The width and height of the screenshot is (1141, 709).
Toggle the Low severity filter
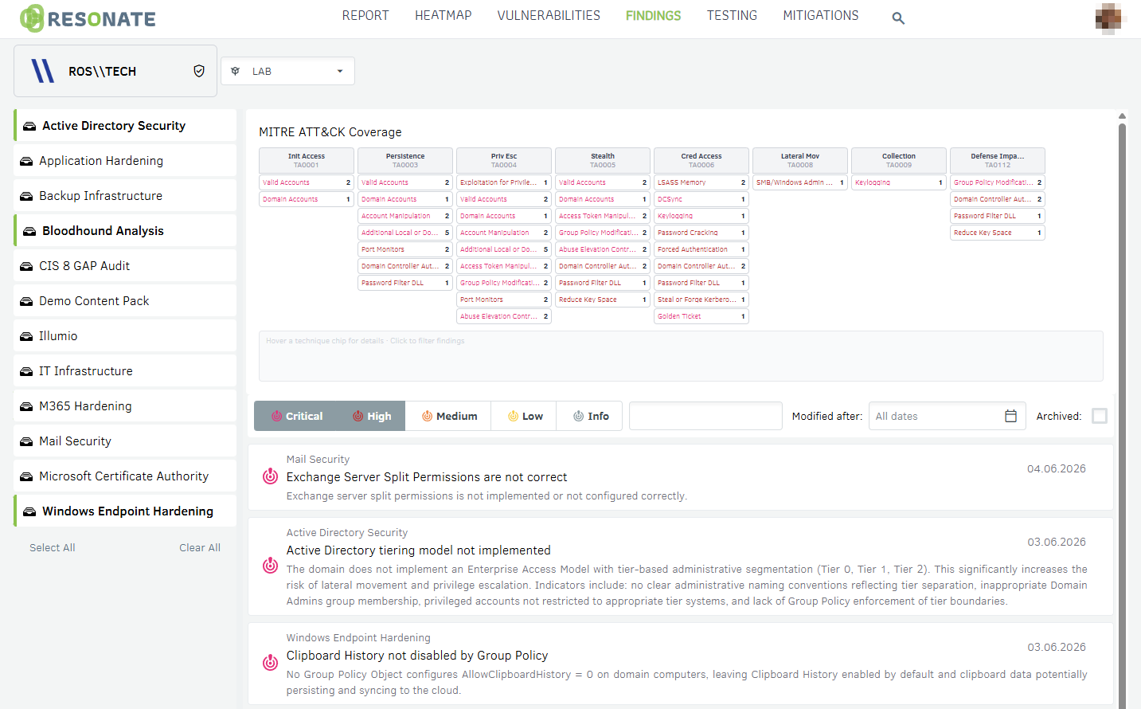tap(526, 416)
